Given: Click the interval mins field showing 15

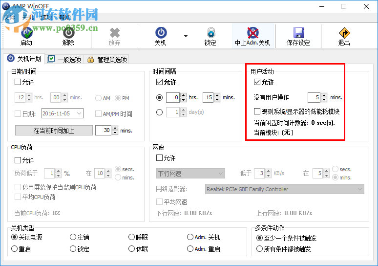Looking at the screenshot, I should coord(208,97).
